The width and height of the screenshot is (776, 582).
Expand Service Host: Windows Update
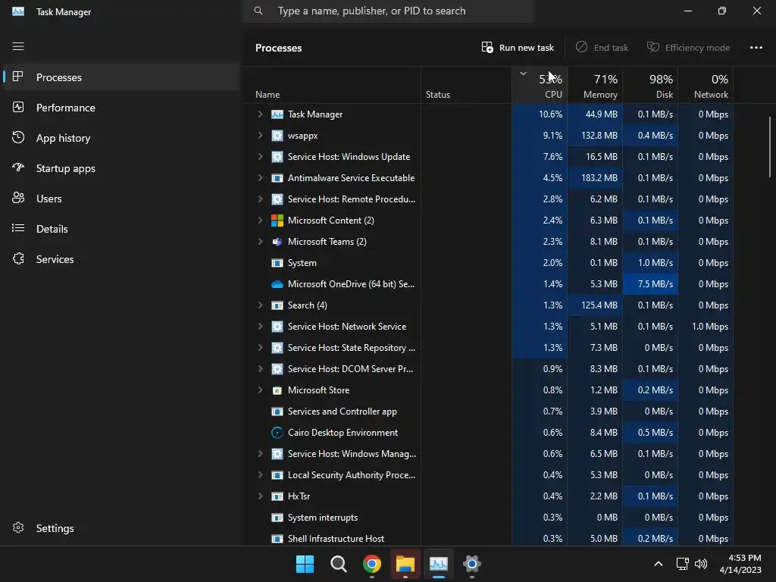click(261, 157)
